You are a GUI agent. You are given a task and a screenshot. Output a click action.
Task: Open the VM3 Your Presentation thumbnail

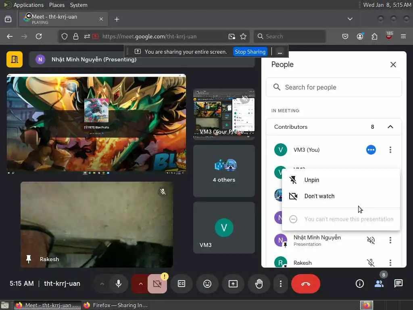click(x=224, y=114)
